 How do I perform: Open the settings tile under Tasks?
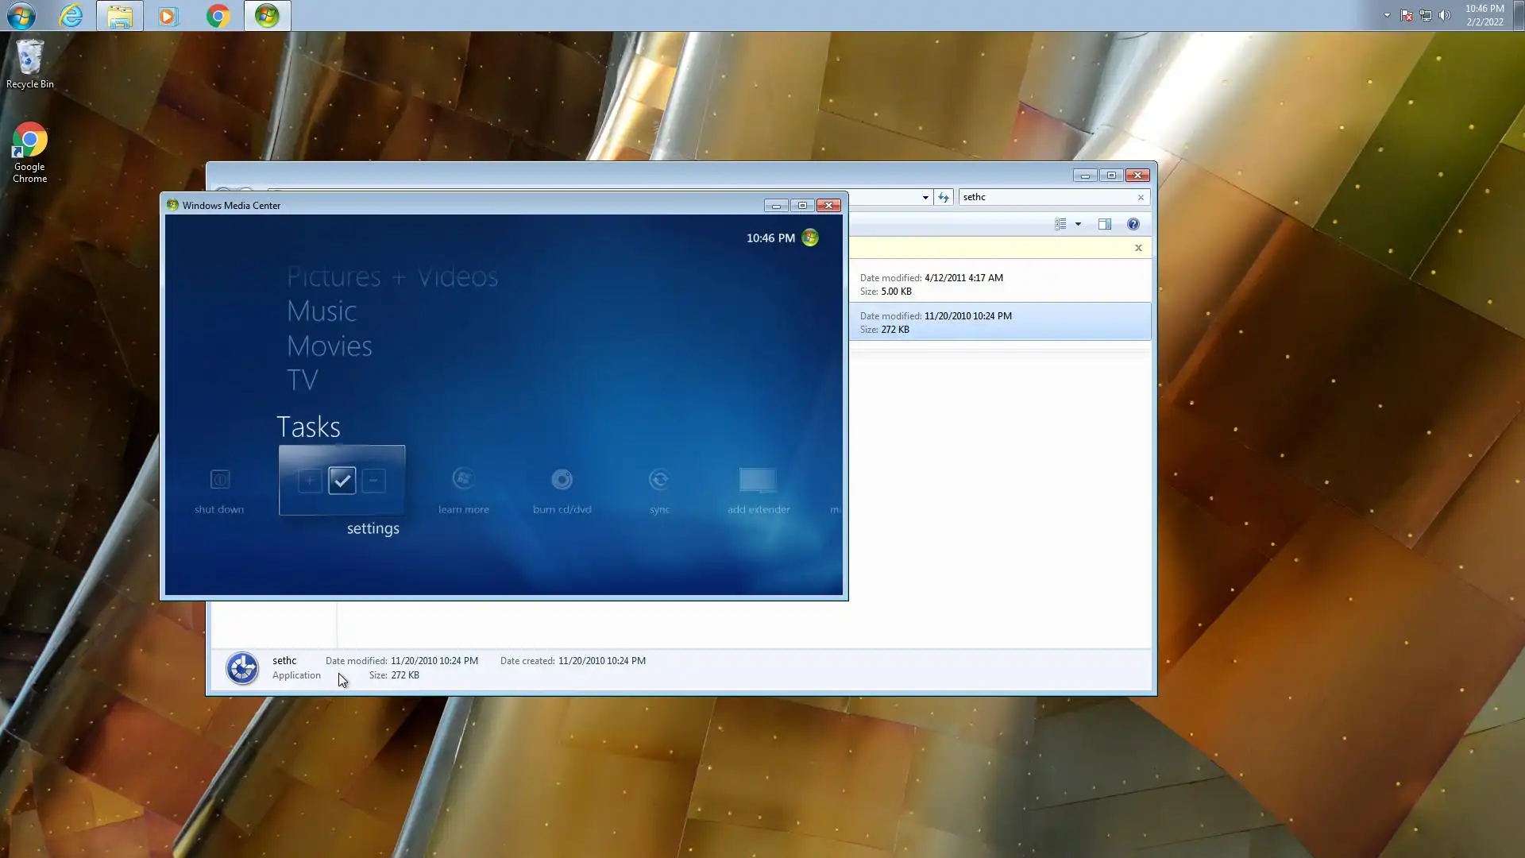tap(342, 481)
